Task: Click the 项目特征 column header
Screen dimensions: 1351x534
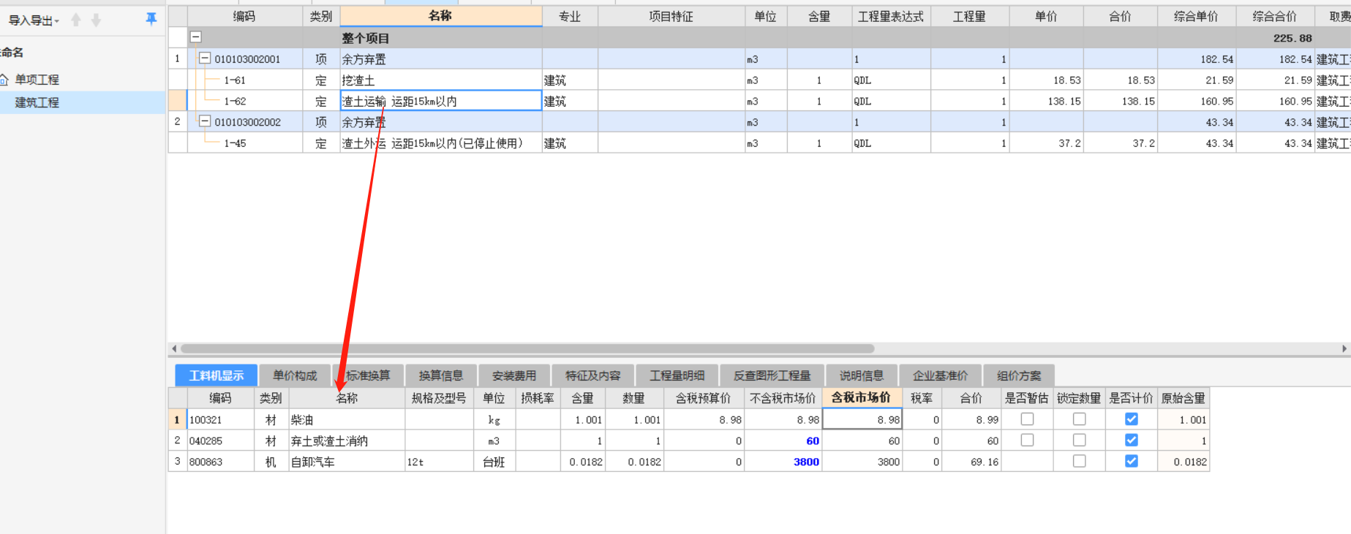Action: pos(671,16)
